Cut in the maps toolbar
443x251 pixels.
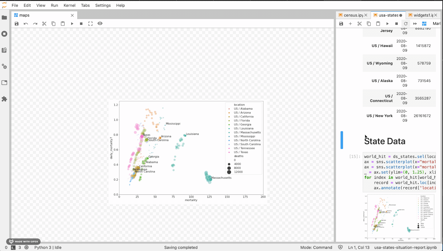(x=44, y=24)
